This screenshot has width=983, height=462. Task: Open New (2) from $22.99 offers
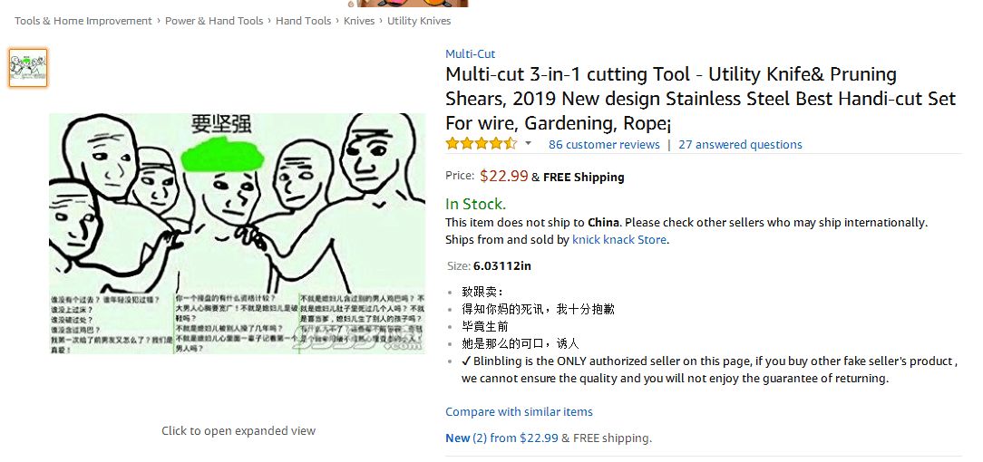(501, 438)
